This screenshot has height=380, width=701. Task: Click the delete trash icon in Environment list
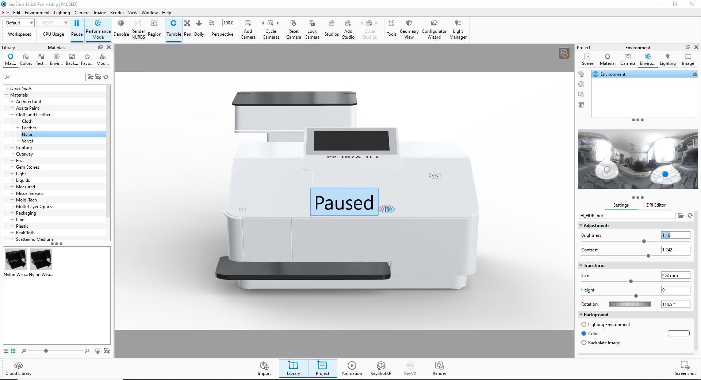point(581,105)
